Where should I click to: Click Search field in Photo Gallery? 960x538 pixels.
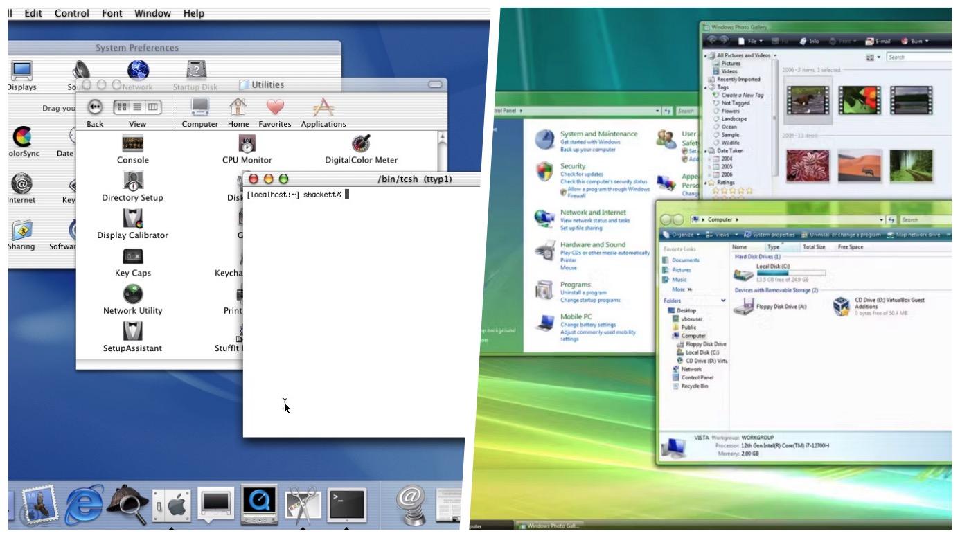click(918, 57)
